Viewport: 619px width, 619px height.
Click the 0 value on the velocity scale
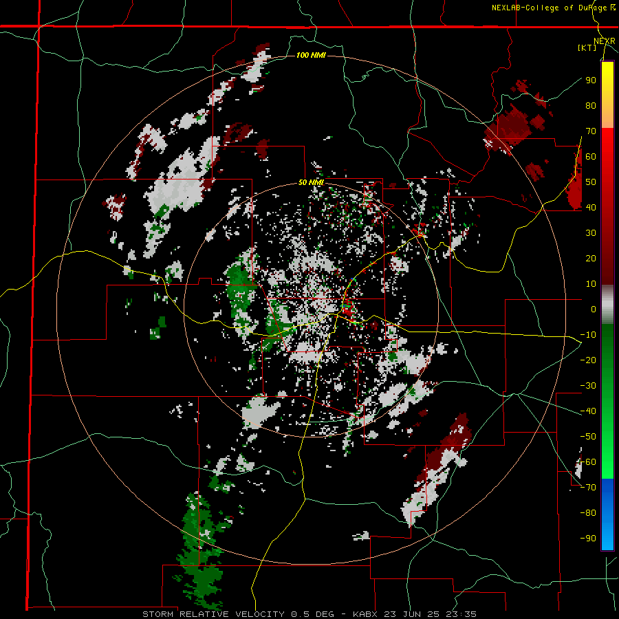tap(594, 309)
